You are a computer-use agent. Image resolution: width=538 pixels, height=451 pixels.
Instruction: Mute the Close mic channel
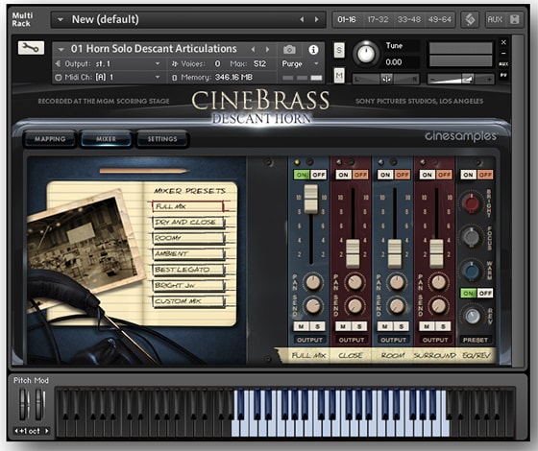343,326
